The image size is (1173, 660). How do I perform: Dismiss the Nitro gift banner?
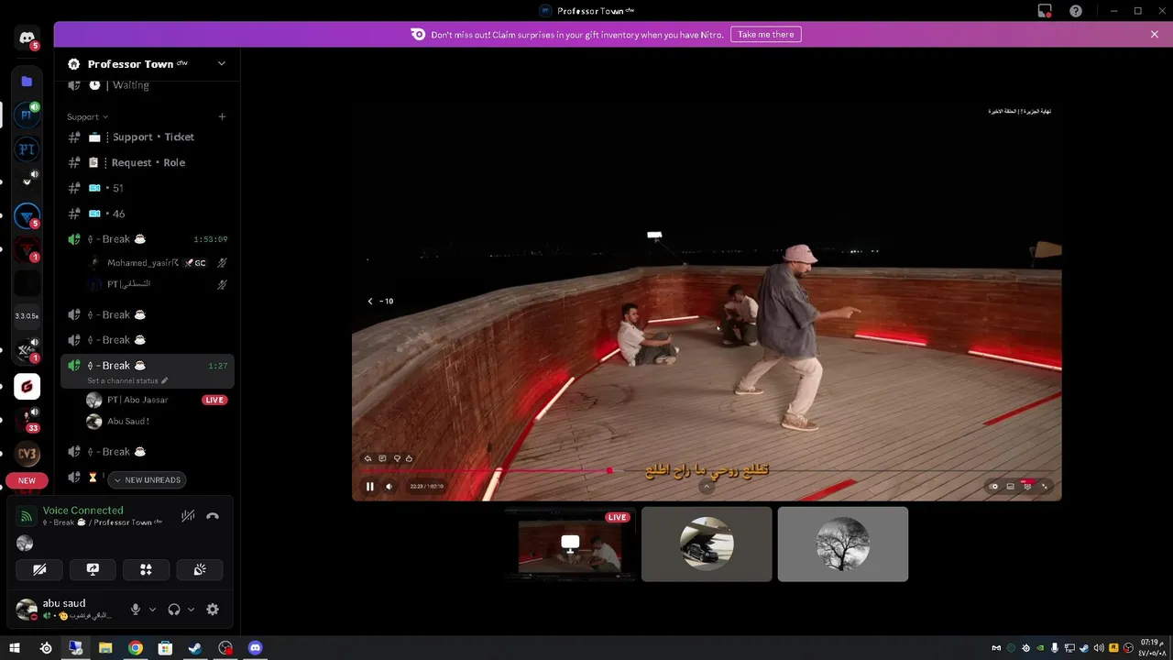(x=1155, y=34)
